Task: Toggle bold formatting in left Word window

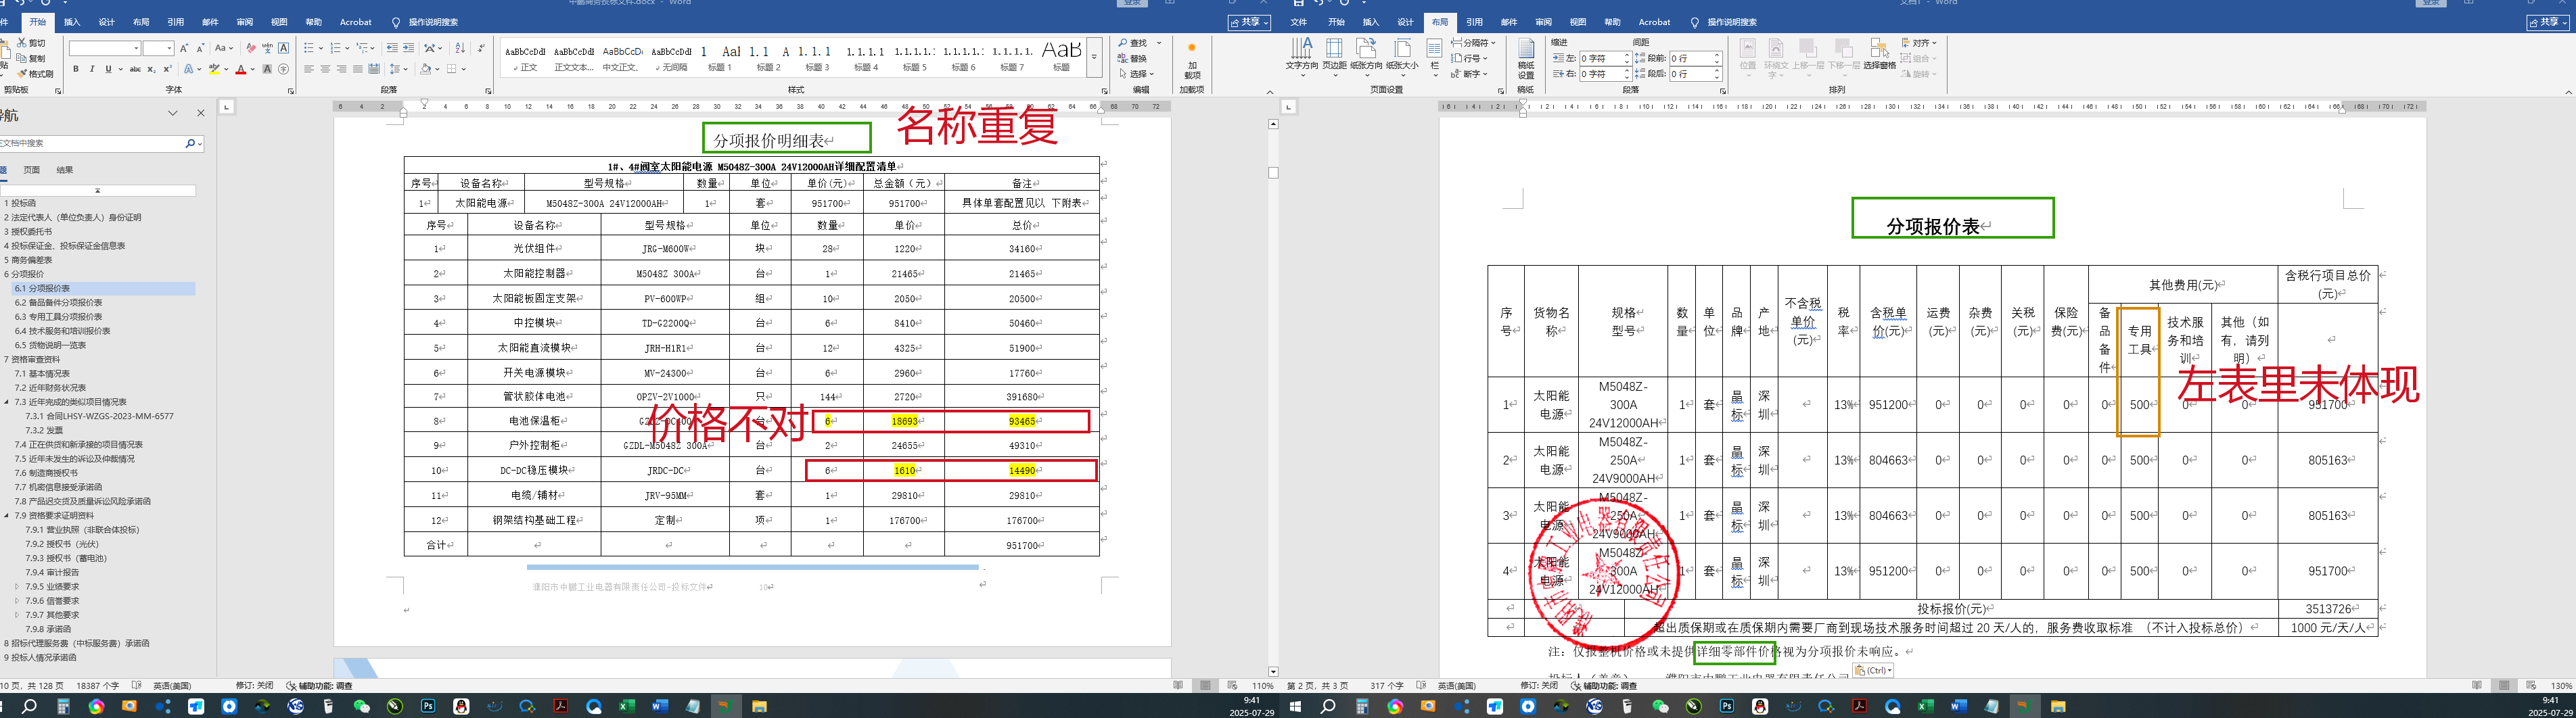Action: click(x=76, y=69)
